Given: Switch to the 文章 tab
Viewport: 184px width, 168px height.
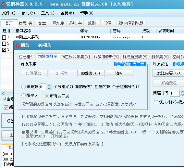Looking at the screenshot, I should [42, 23].
